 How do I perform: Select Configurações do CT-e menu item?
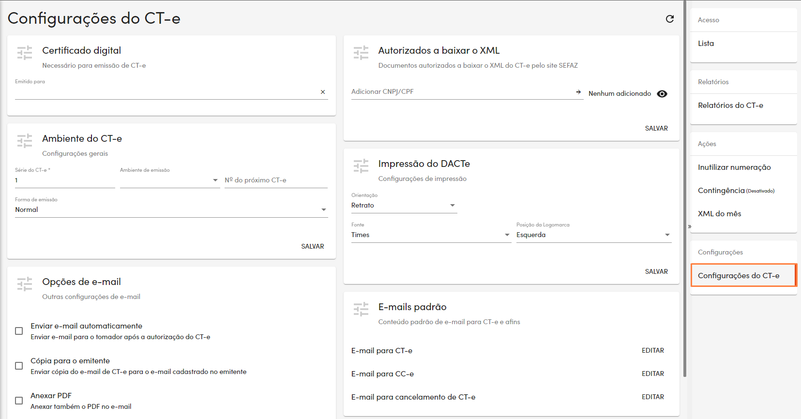tap(743, 276)
